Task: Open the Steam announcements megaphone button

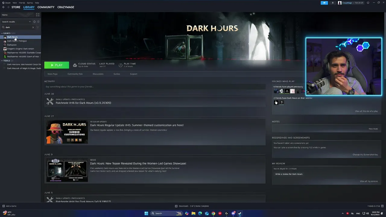Action: [324, 3]
